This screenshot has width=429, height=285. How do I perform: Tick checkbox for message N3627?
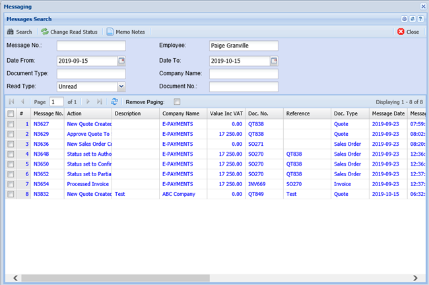pyautogui.click(x=11, y=123)
